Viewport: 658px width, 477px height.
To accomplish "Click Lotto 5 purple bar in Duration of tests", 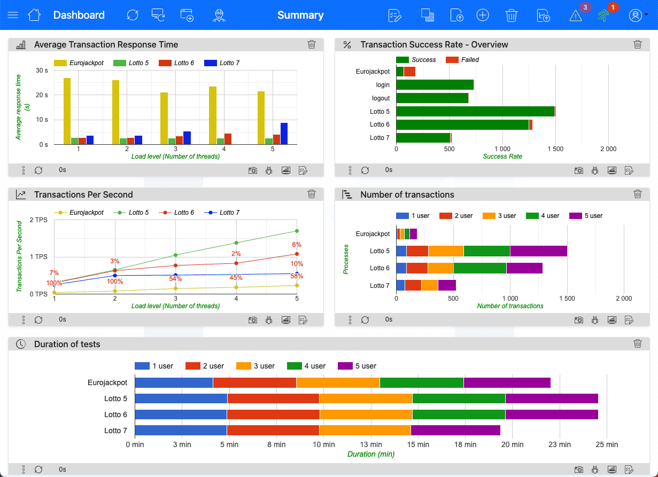I will tap(552, 398).
